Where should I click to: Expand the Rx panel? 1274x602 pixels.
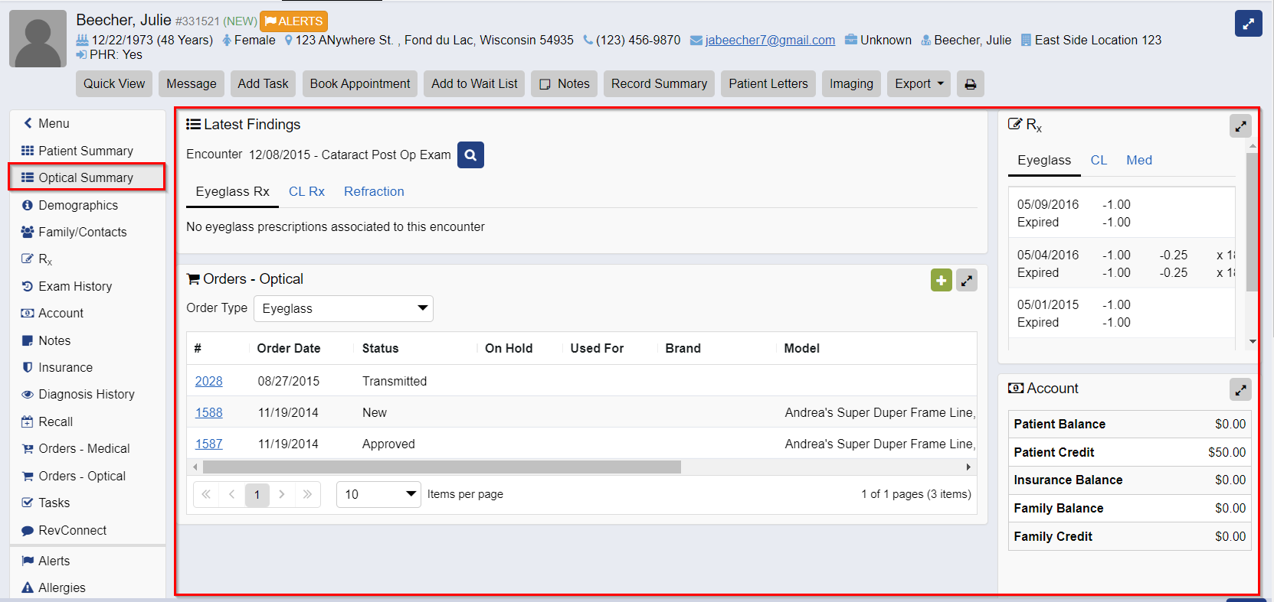1240,125
